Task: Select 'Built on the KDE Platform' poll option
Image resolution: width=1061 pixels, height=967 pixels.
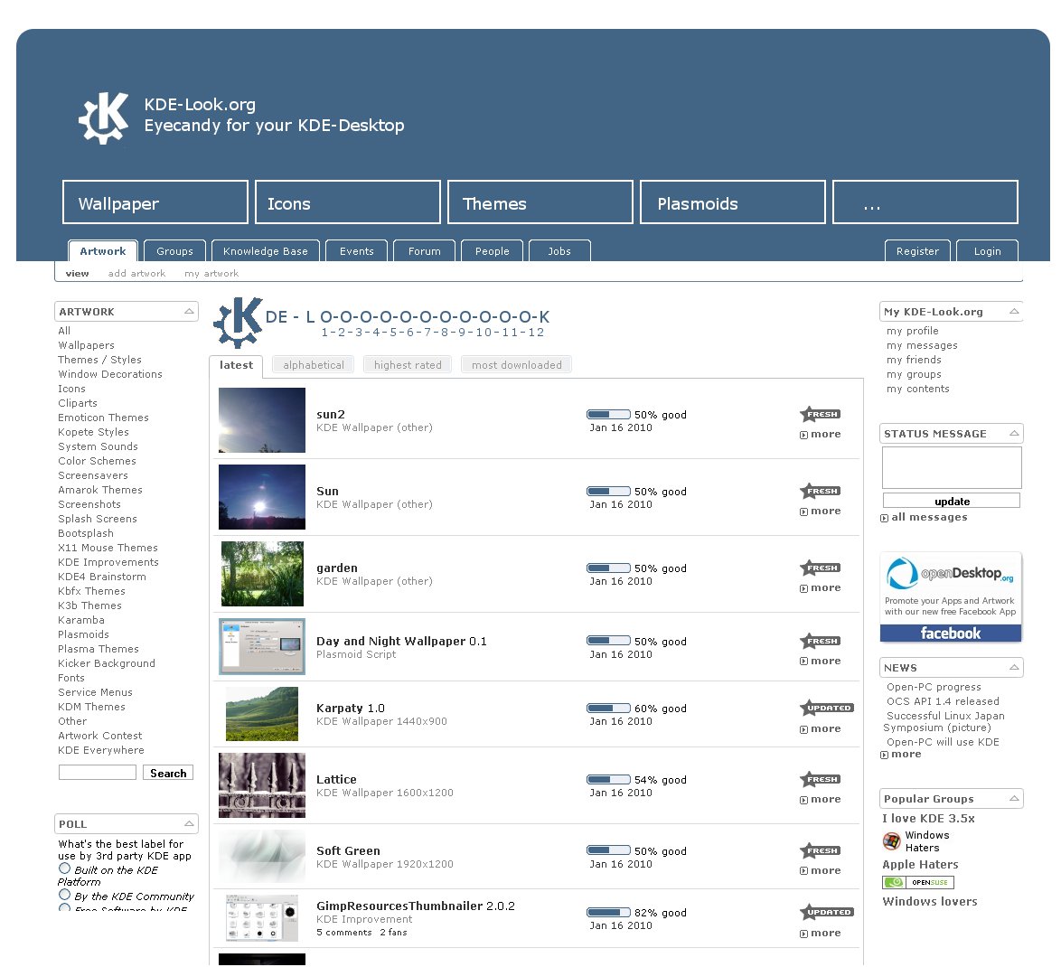Action: pyautogui.click(x=64, y=868)
